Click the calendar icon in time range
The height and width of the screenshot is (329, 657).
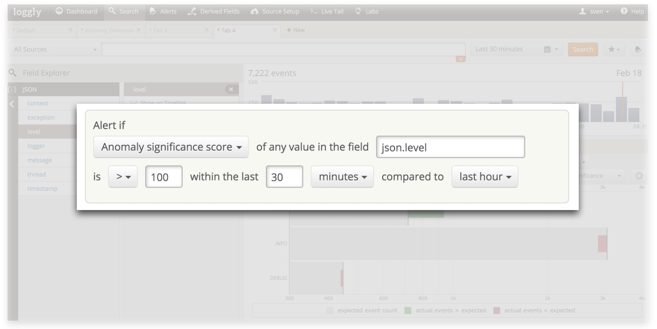pos(547,50)
